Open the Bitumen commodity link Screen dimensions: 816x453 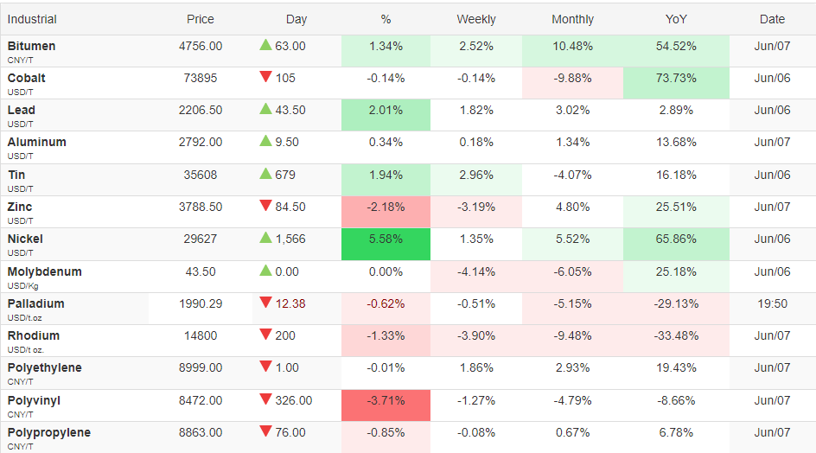[31, 46]
